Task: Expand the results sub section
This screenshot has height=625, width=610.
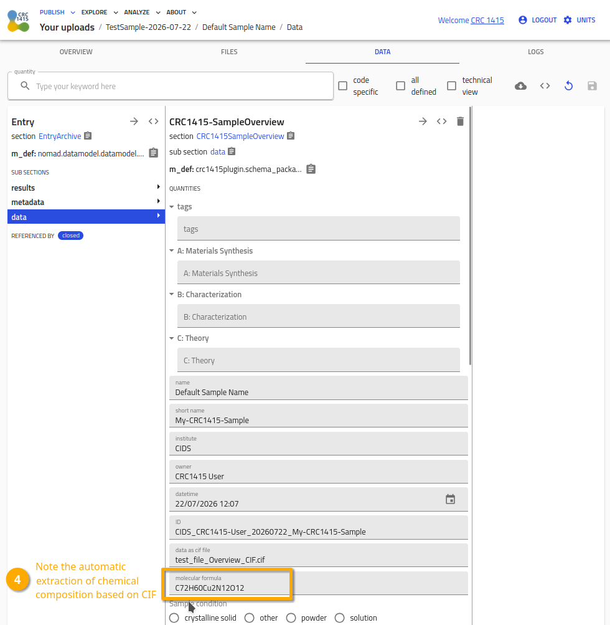Action: 86,188
